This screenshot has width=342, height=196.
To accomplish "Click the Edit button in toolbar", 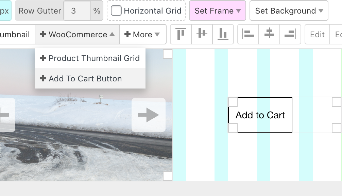I will (x=317, y=34).
